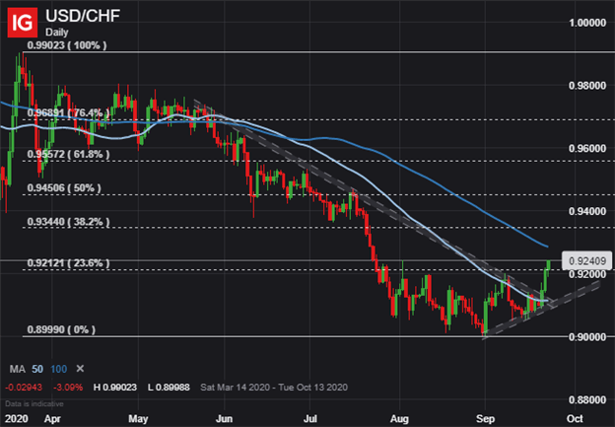Click the Jun label on time axis
Image resolution: width=615 pixels, height=427 pixels.
tap(224, 419)
